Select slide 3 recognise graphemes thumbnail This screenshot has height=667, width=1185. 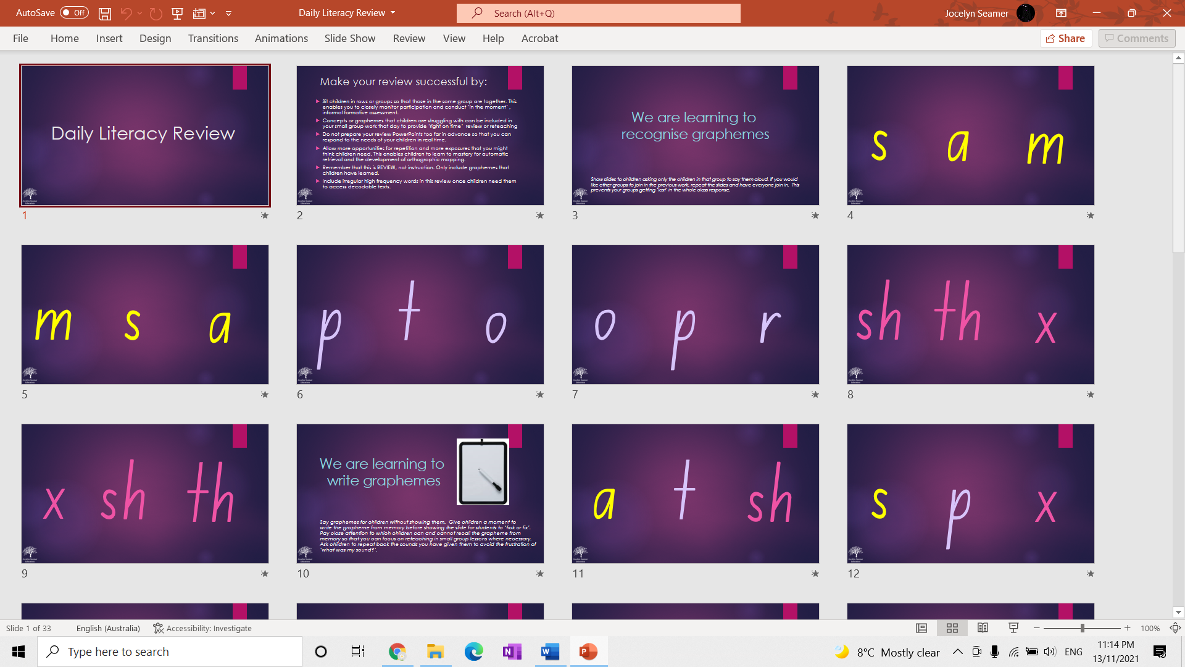click(696, 135)
